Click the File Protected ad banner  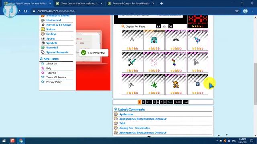pyautogui.click(x=94, y=53)
